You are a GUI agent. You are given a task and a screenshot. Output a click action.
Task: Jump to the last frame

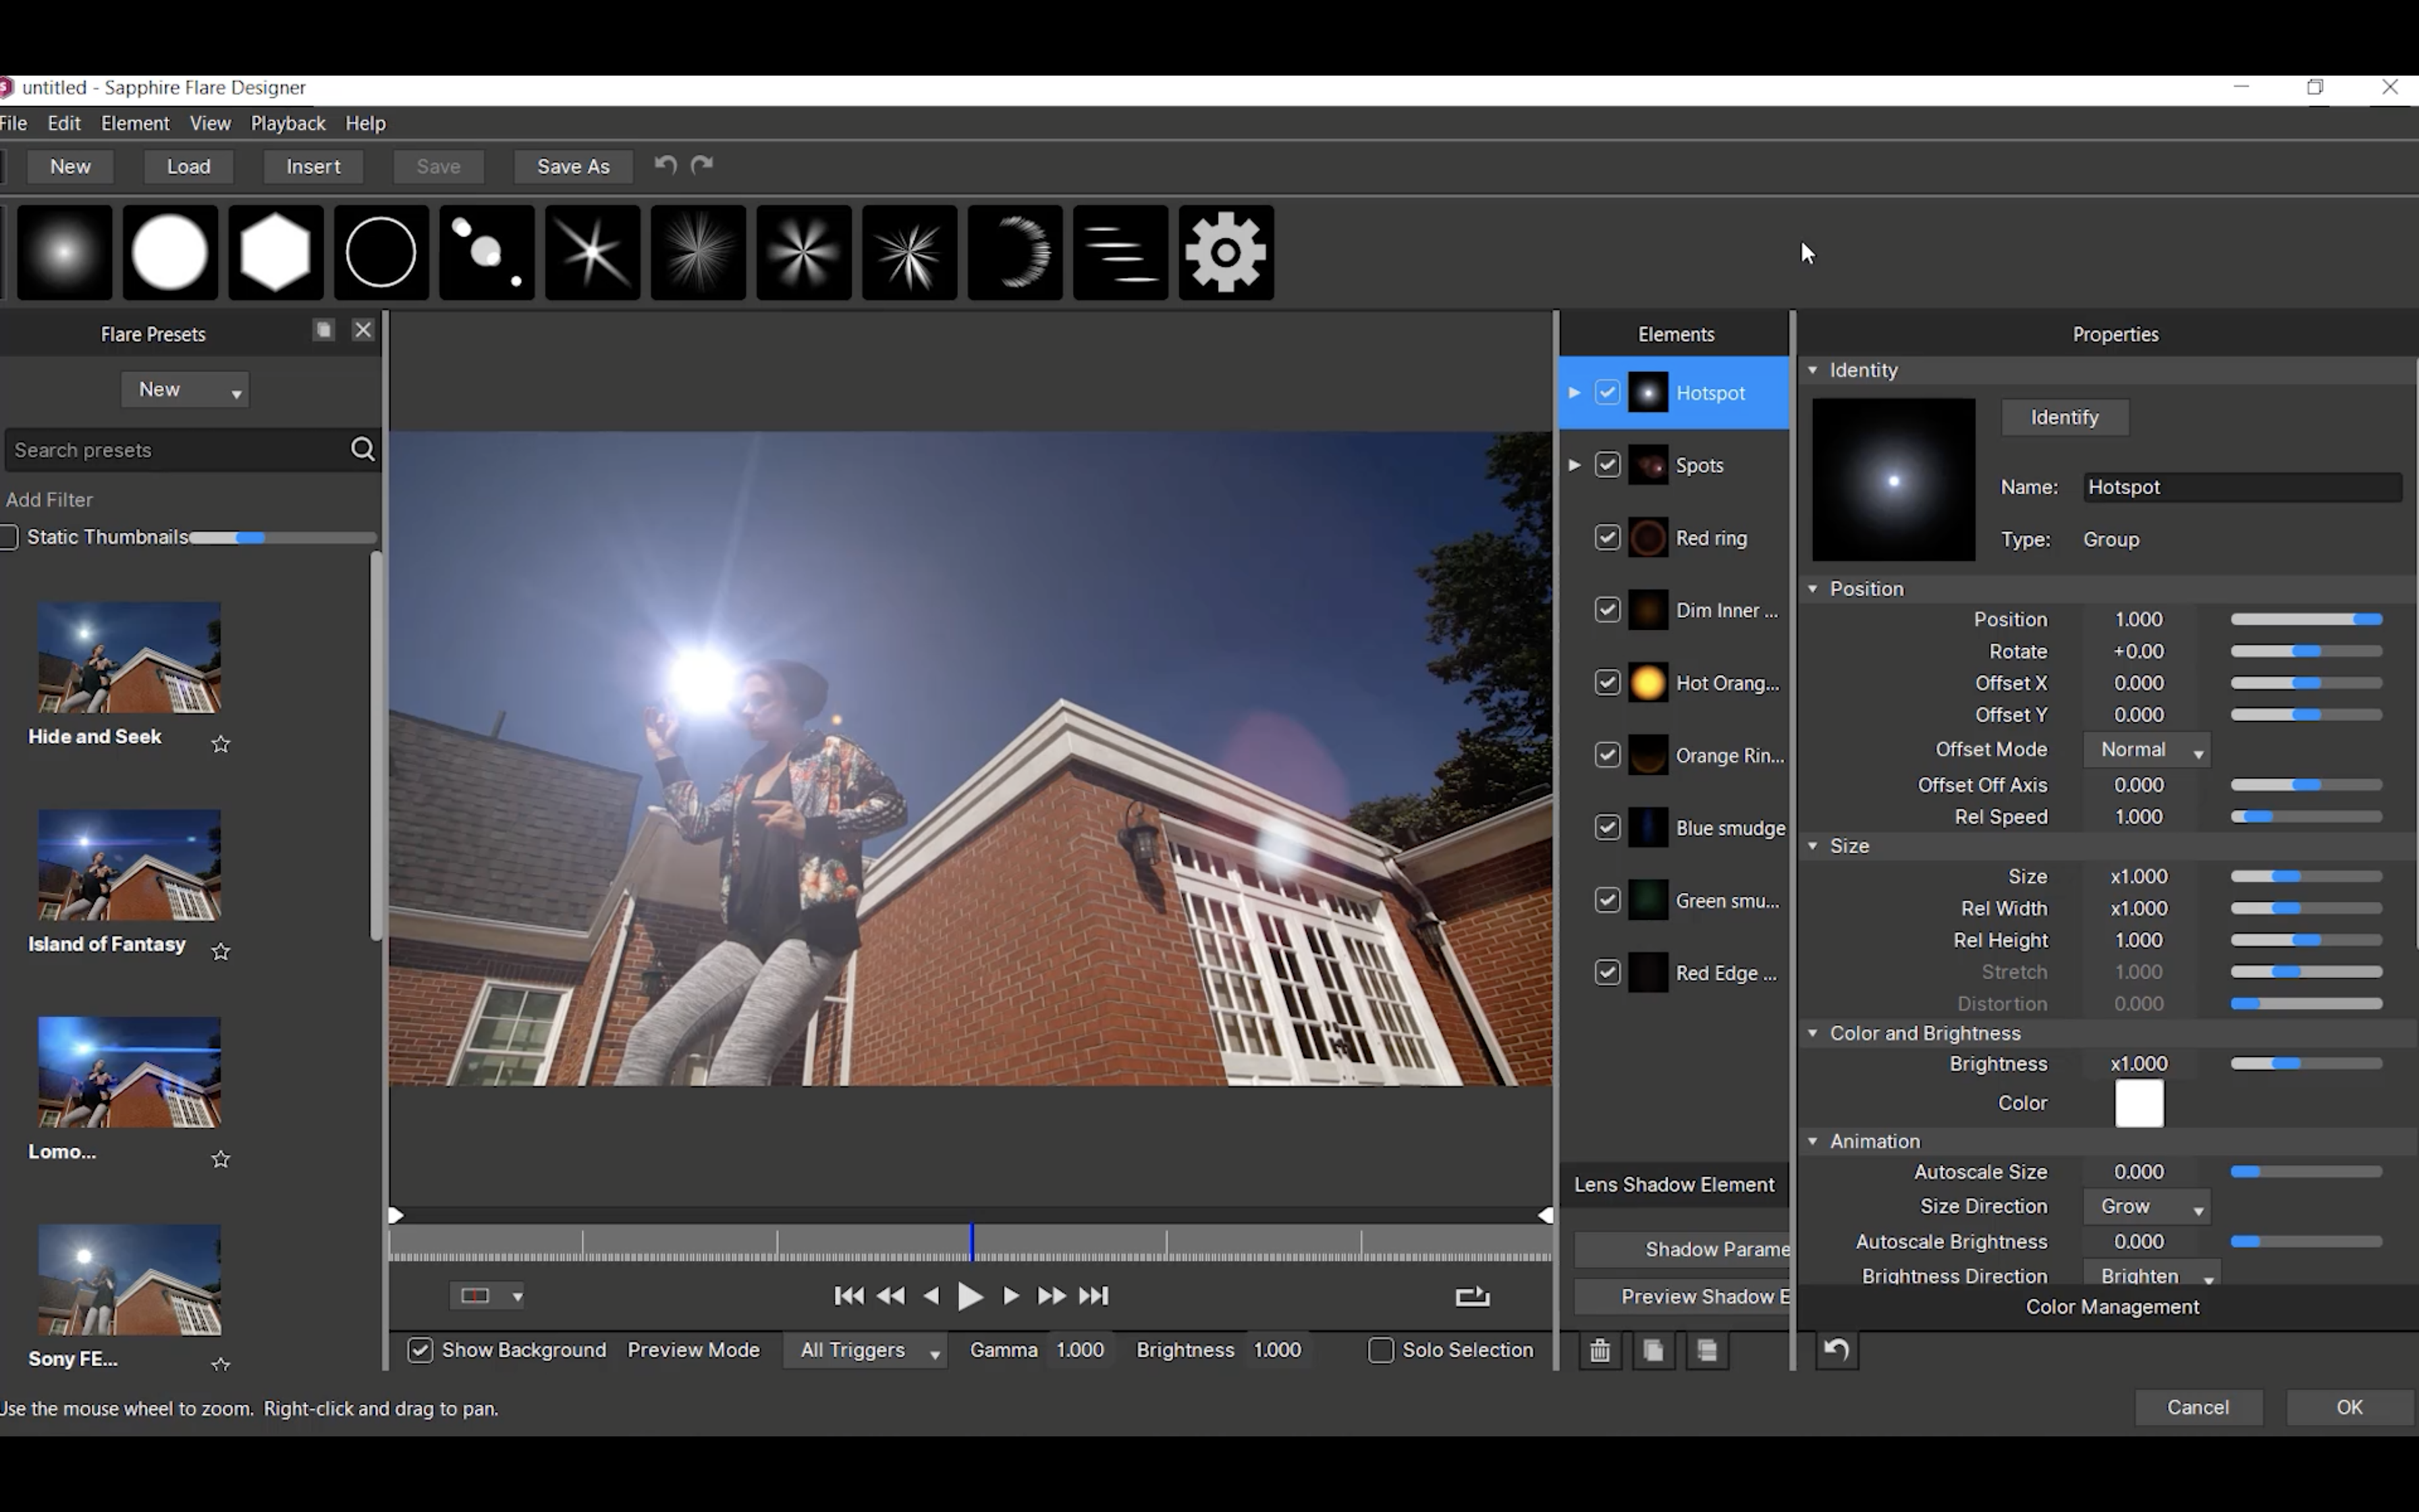tap(1093, 1296)
